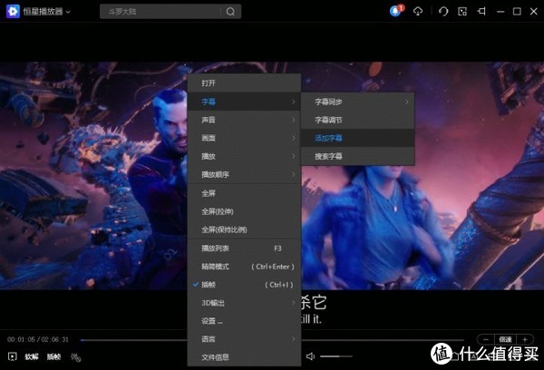
Task: Open 文件信息 in the context menu
Action: tap(244, 357)
